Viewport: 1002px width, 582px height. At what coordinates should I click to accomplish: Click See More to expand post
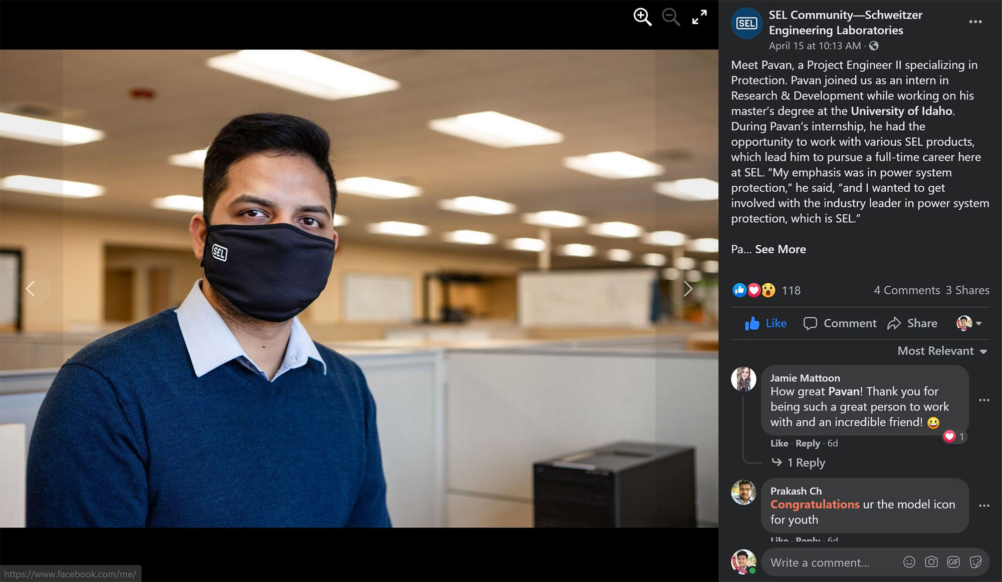(780, 249)
